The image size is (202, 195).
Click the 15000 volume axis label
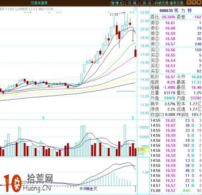pyautogui.click(x=144, y=127)
